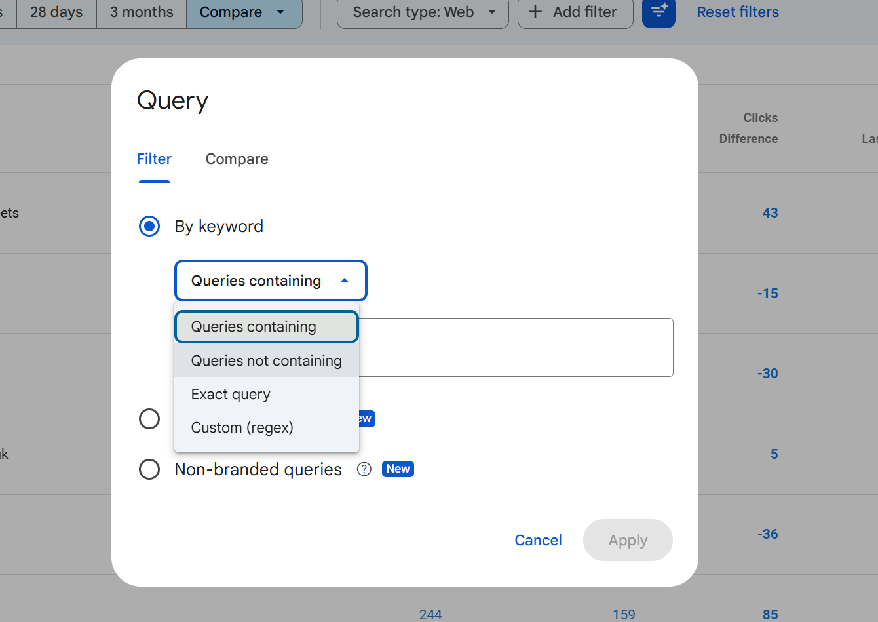
Task: Click the New badge next to Non-branded queries
Action: 398,469
